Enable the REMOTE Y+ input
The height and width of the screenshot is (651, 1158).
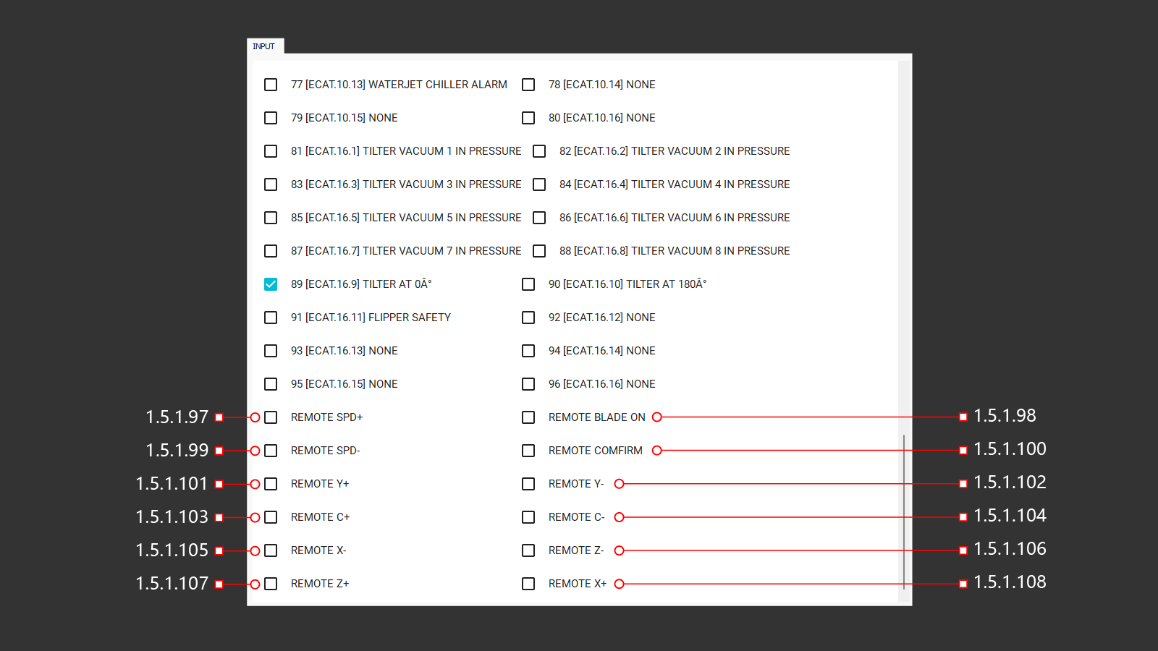click(x=271, y=484)
